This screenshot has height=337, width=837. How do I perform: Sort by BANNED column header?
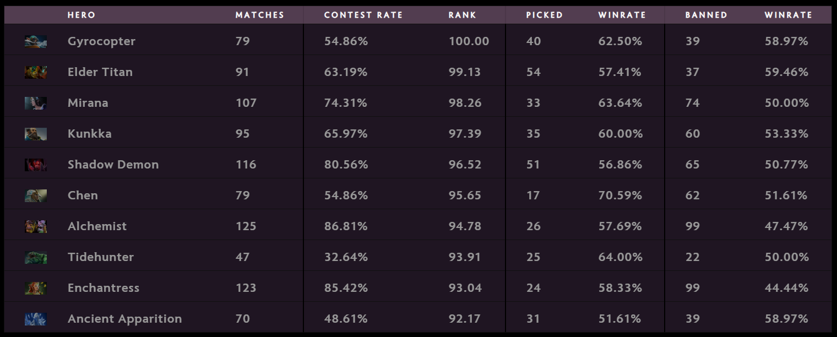706,15
